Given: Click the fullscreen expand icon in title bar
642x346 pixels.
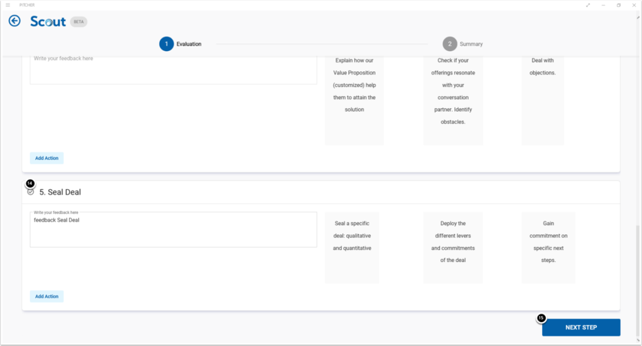Looking at the screenshot, I should click(x=588, y=5).
